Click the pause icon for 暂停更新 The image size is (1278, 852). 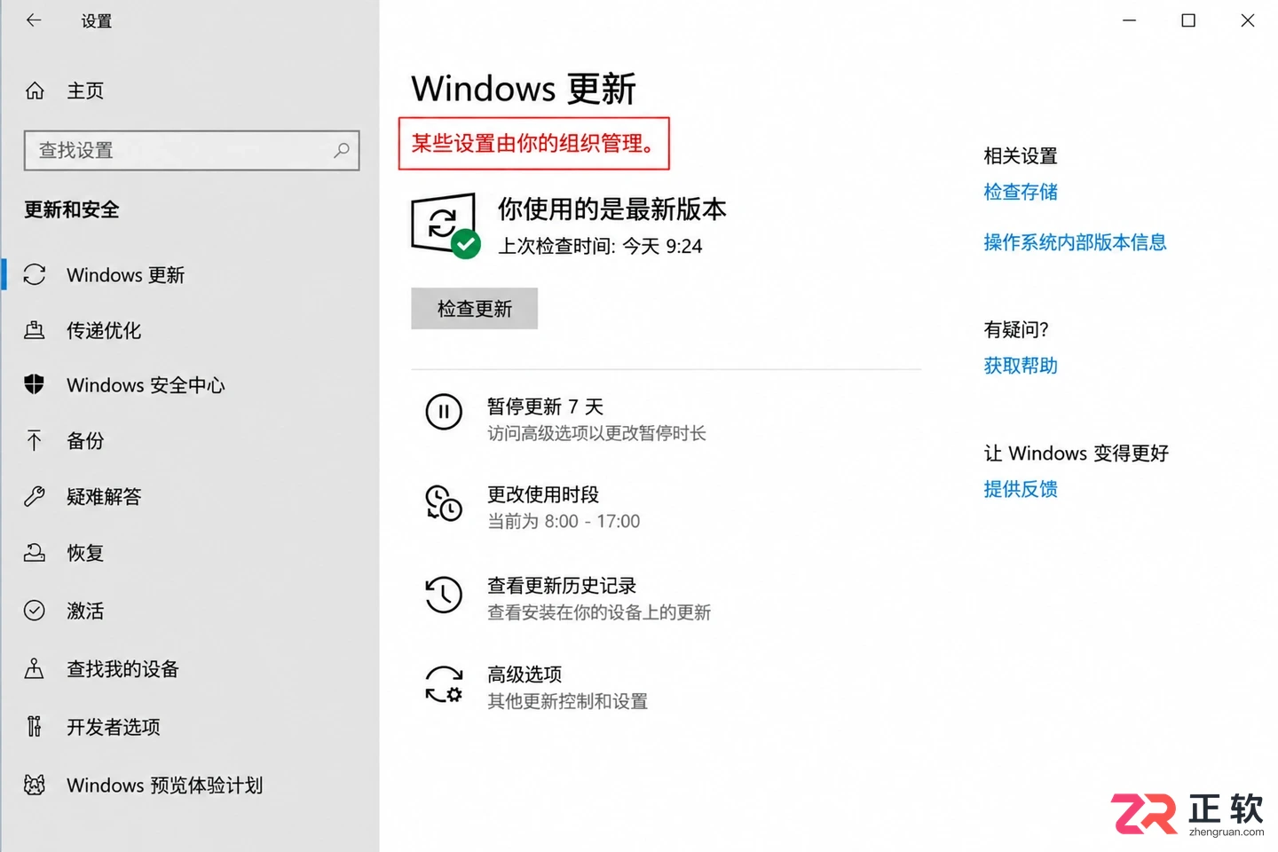[x=444, y=412]
